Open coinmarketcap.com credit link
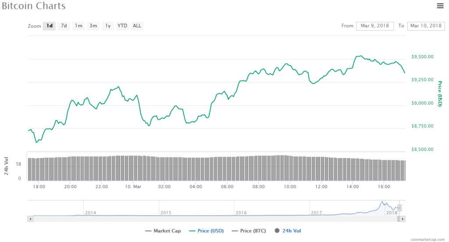Screen dimensions: 449x242 click(x=427, y=239)
